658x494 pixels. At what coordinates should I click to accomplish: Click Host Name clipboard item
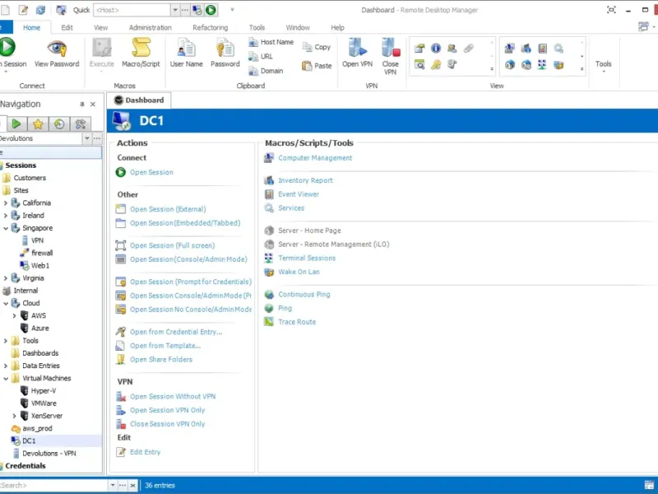271,42
